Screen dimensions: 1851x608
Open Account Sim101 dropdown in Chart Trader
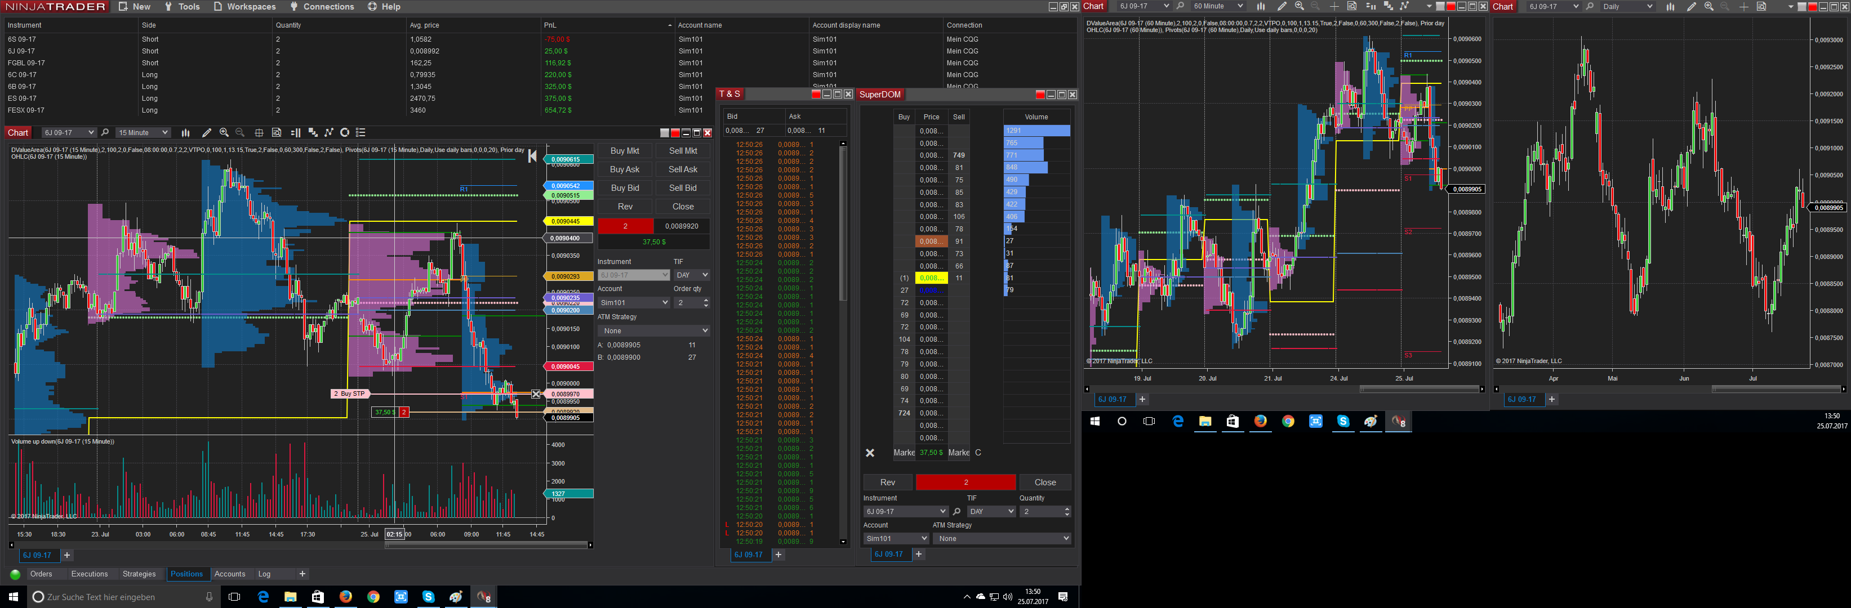click(x=633, y=303)
